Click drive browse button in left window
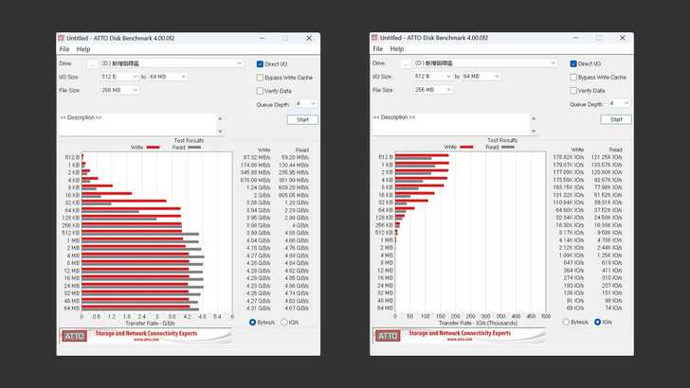 coord(92,64)
